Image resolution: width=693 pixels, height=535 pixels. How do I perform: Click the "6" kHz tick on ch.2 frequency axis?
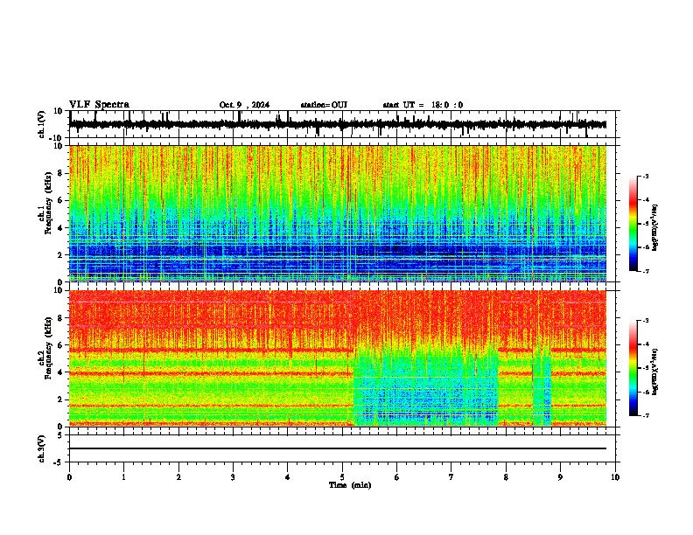coord(60,345)
